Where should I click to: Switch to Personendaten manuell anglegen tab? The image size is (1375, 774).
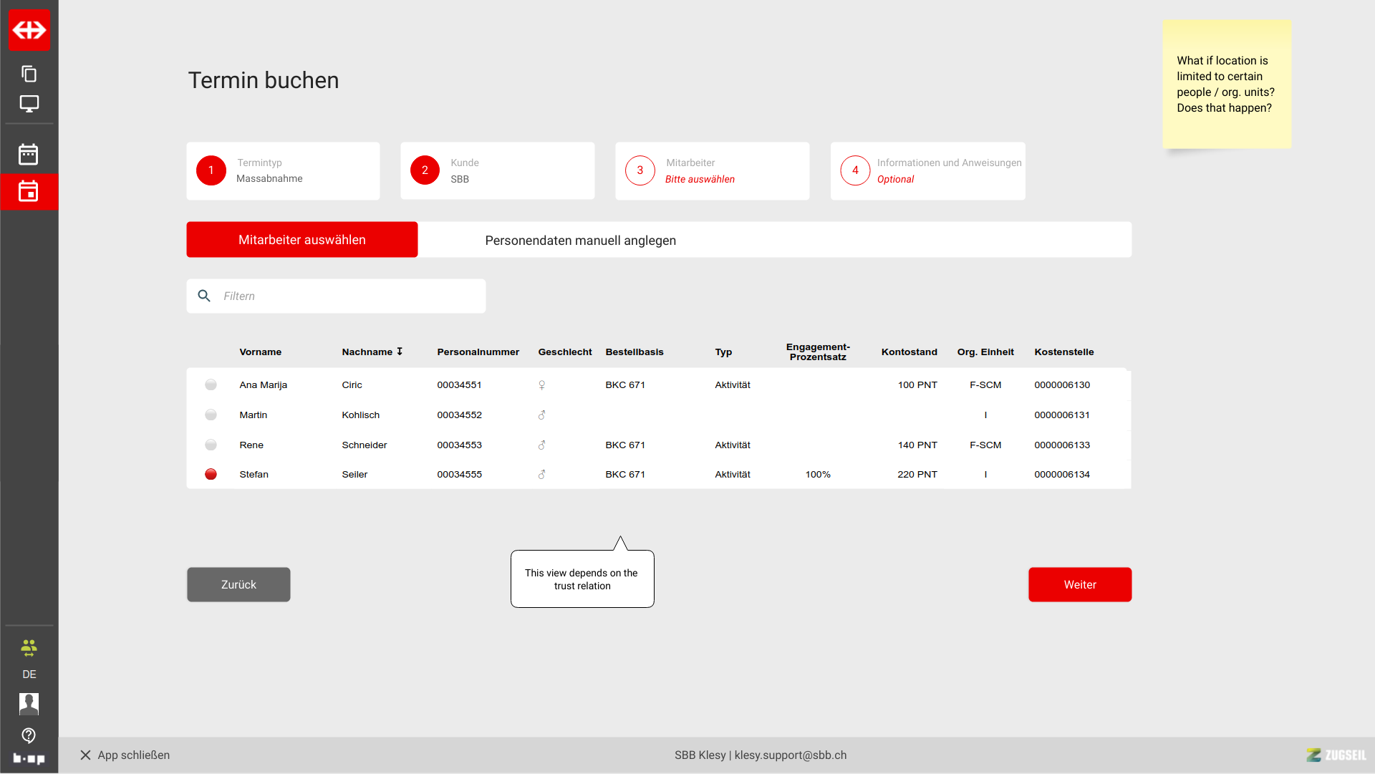[580, 241]
